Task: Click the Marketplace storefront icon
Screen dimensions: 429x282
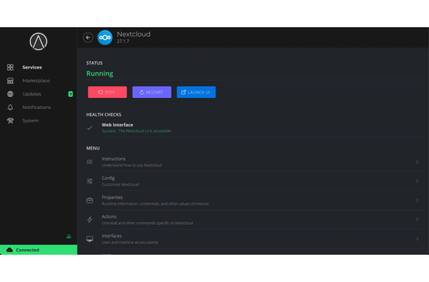Action: 10,80
